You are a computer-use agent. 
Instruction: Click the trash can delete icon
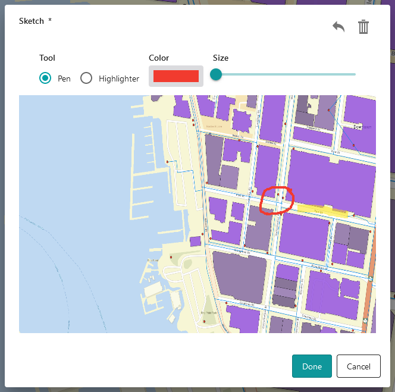pos(363,27)
